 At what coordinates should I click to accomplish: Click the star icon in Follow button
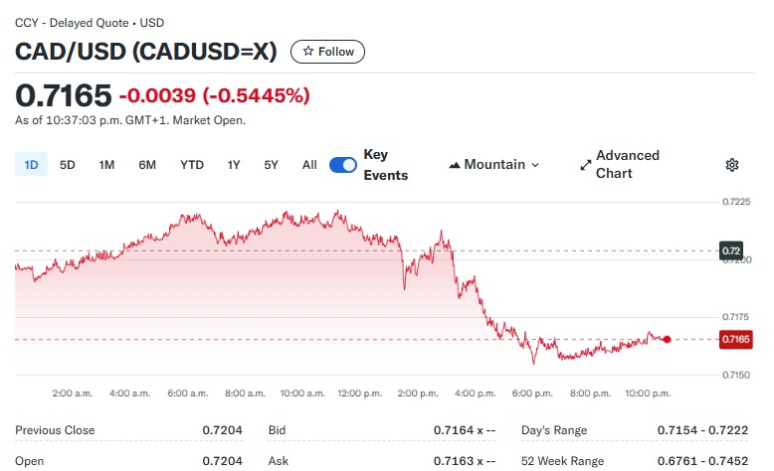pyautogui.click(x=308, y=51)
